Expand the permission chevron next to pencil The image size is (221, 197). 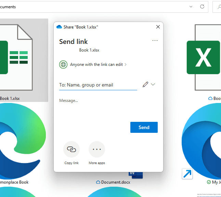(153, 84)
